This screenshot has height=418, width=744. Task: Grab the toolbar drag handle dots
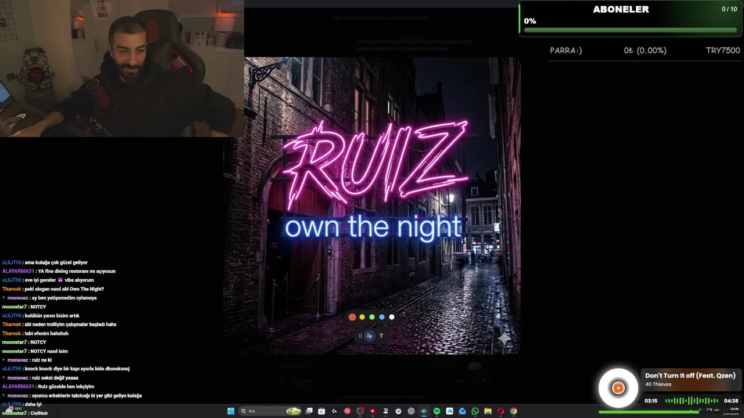pos(360,336)
